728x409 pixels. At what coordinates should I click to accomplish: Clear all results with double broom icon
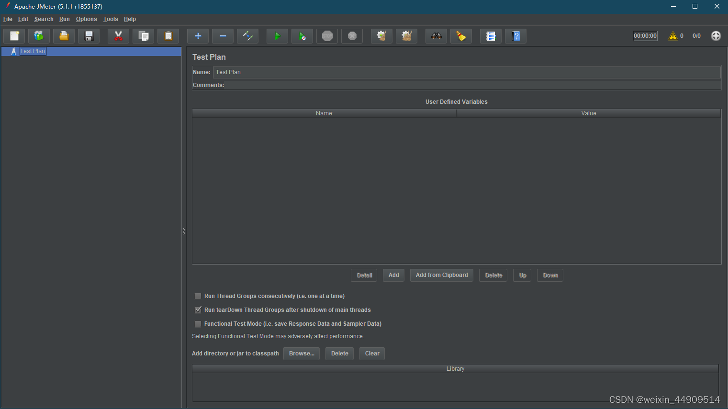[x=406, y=36]
